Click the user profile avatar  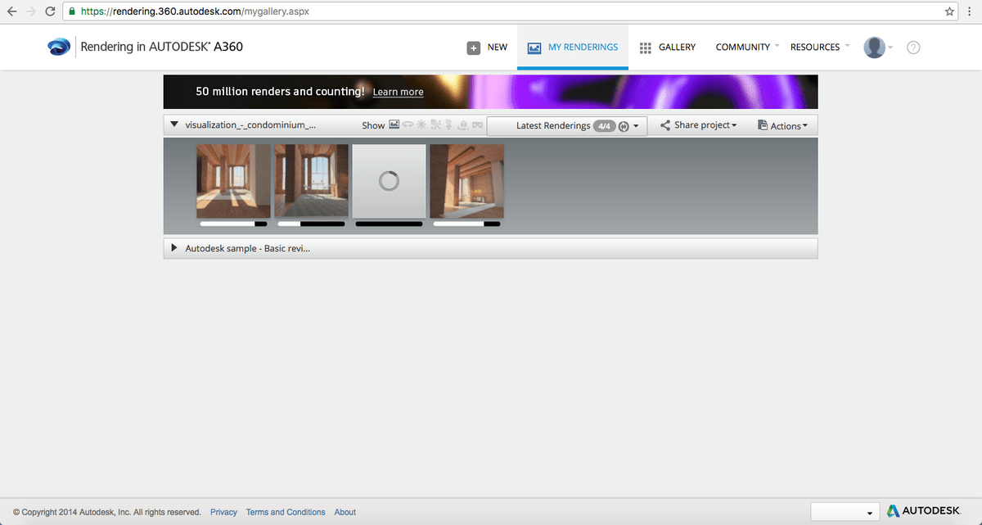875,48
